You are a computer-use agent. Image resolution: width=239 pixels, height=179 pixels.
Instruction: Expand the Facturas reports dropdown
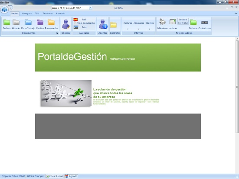[x=128, y=29]
